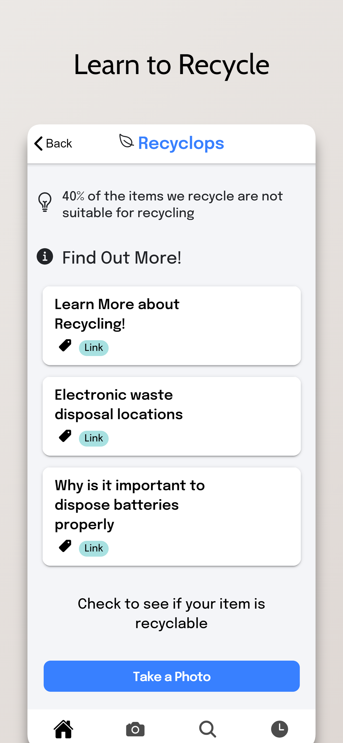Tap tag icon on batteries card

click(x=65, y=546)
